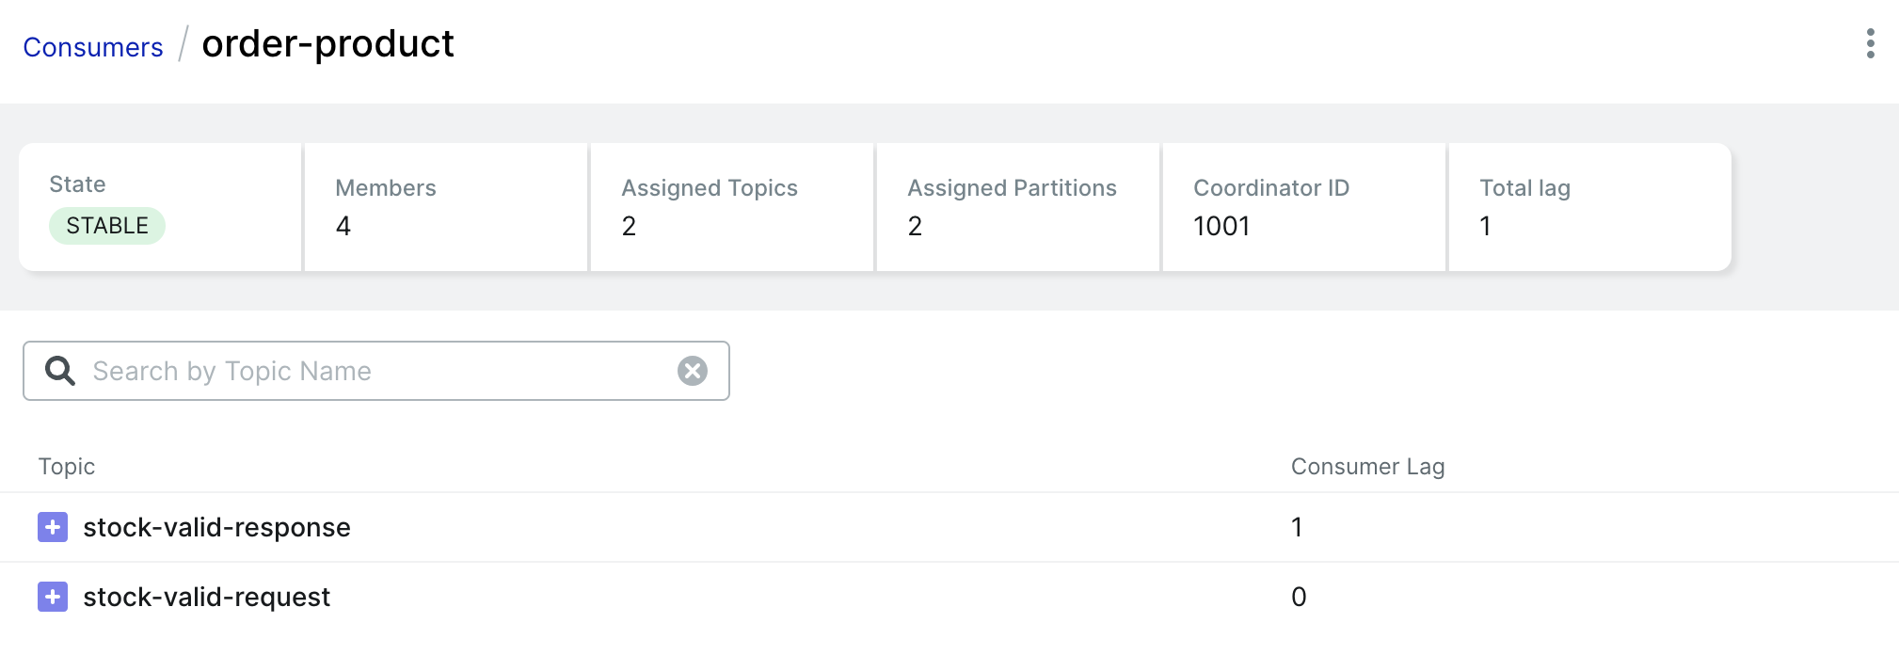Open the three-dot options menu
1899x655 pixels.
(x=1870, y=43)
